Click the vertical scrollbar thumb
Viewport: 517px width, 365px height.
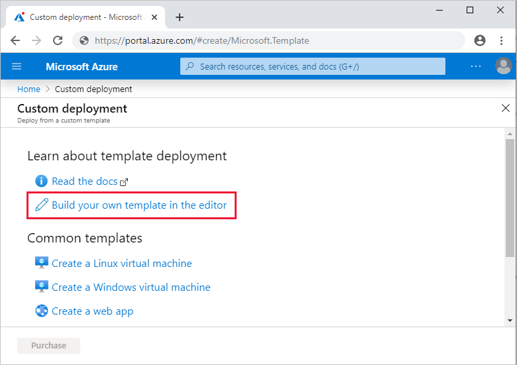510,197
